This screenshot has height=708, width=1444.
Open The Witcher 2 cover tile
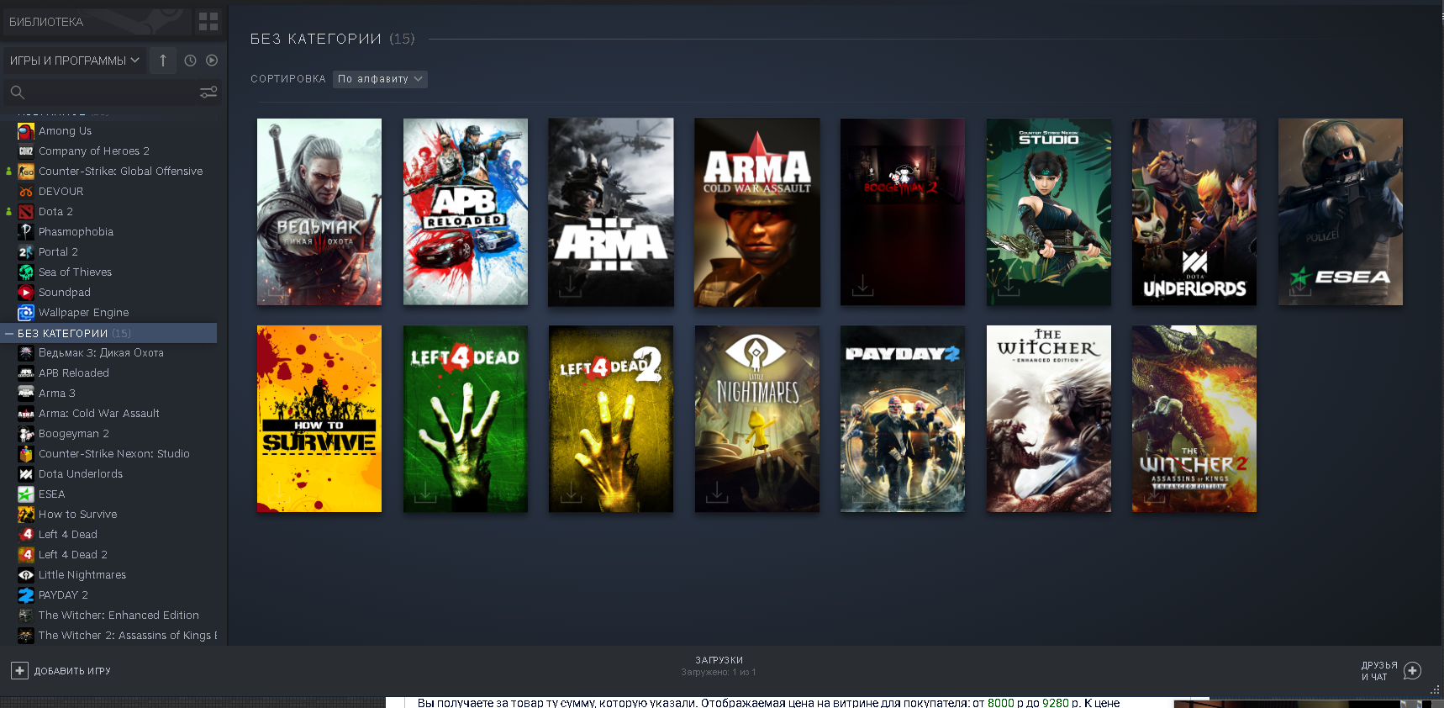coord(1194,419)
